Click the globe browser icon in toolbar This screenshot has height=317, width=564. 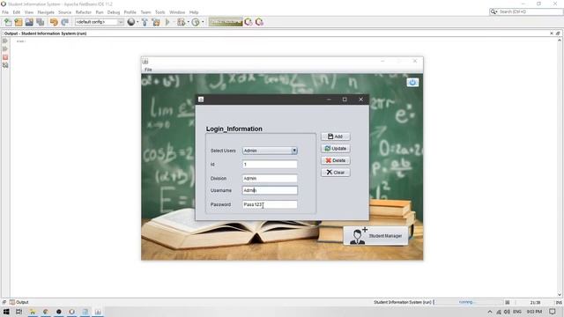131,22
